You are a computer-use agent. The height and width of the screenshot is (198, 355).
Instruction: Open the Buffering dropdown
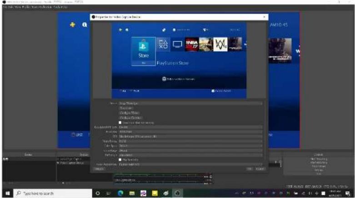coord(190,155)
